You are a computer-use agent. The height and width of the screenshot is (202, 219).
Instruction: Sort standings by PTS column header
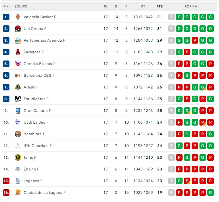pyautogui.click(x=159, y=6)
